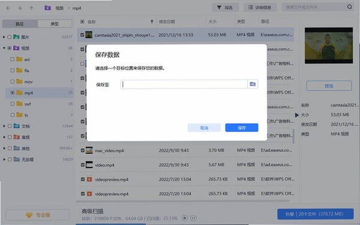Click the 图片 category icon
Viewport: 360px width, 225px height.
point(16,37)
